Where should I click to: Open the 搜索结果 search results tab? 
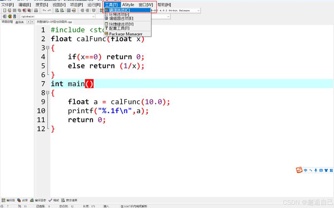(x=69, y=200)
